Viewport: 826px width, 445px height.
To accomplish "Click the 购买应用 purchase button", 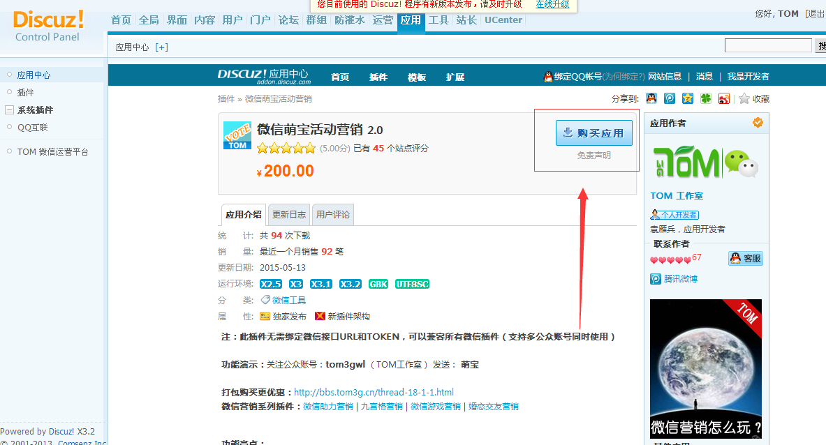I will point(593,133).
